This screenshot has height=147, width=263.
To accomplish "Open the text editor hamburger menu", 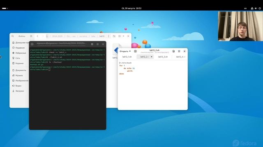I will [179, 51].
